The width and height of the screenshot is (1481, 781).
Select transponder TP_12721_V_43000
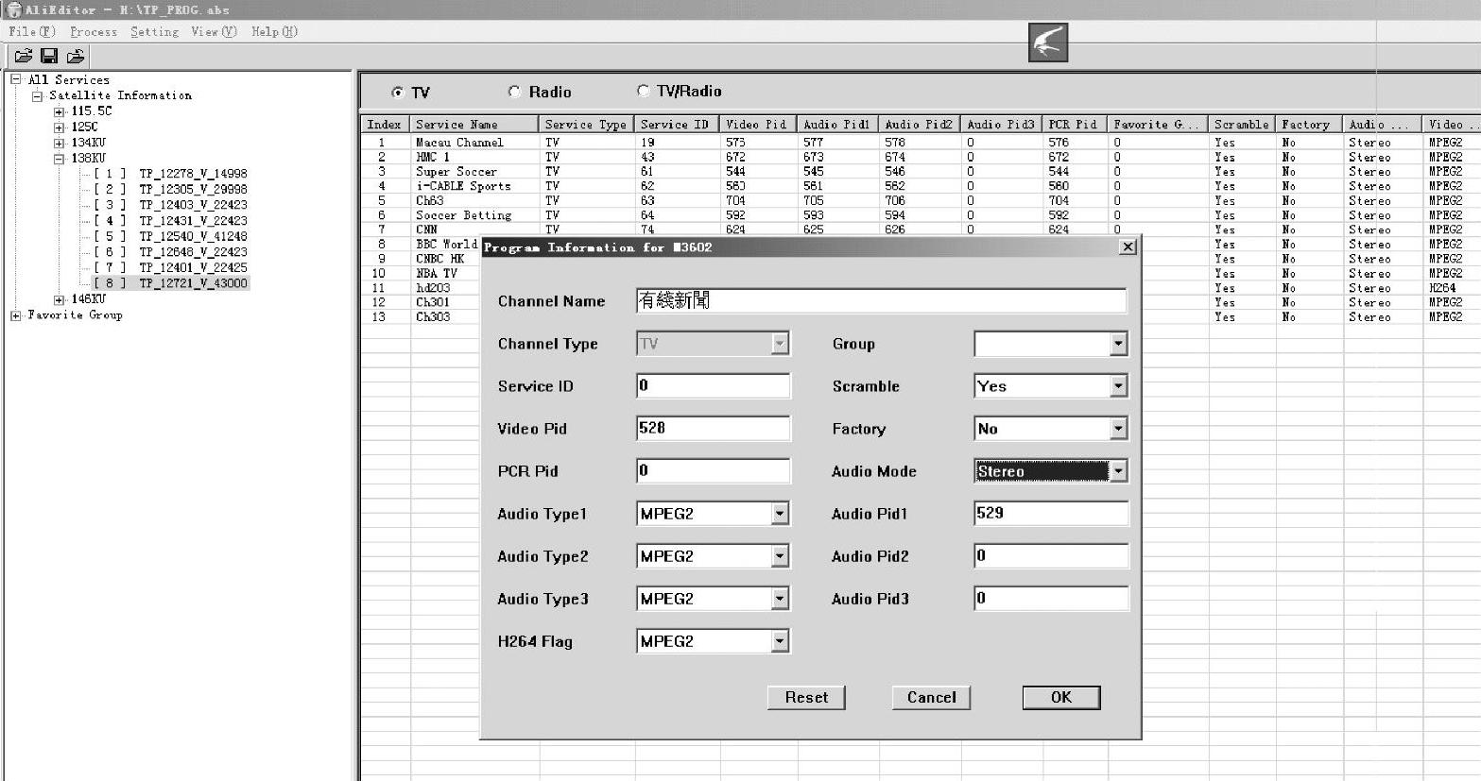pyautogui.click(x=193, y=283)
